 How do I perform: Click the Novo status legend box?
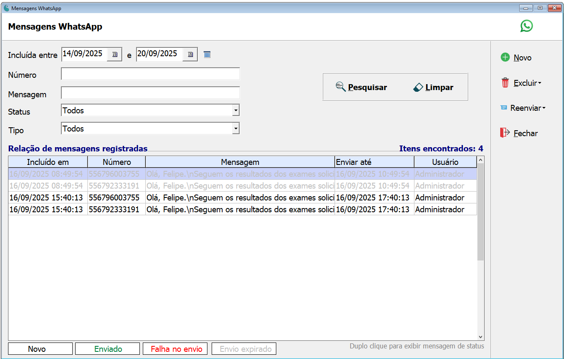pos(40,349)
